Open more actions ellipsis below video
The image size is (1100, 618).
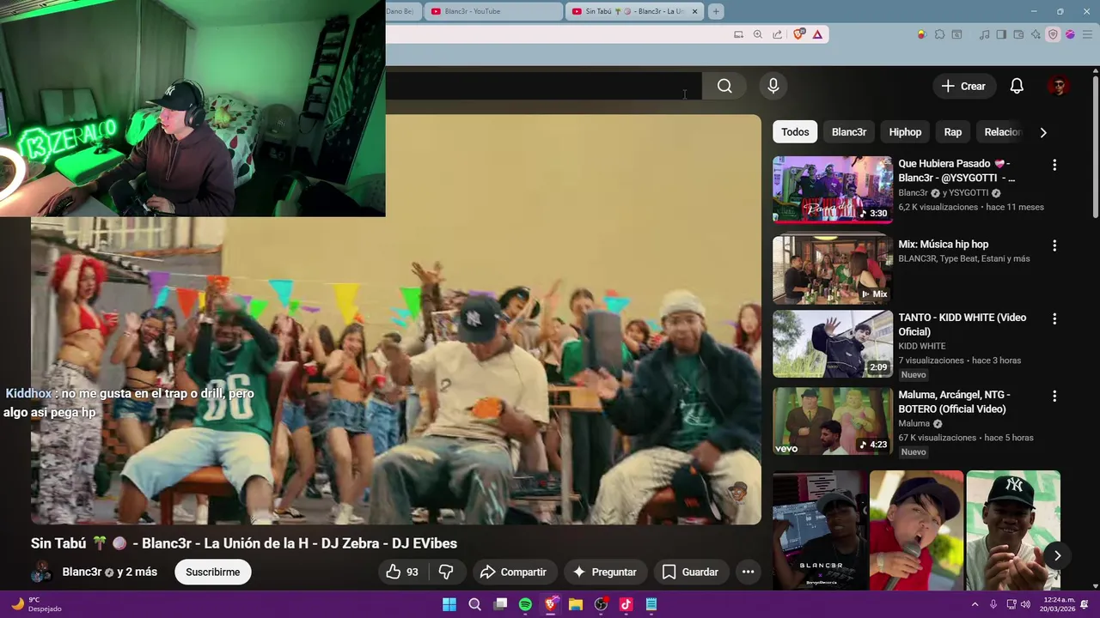[749, 572]
